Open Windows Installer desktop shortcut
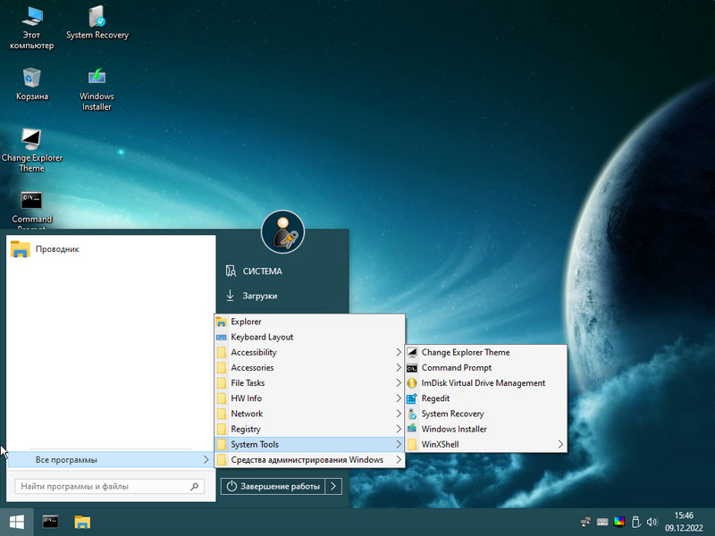This screenshot has height=536, width=715. click(x=97, y=89)
